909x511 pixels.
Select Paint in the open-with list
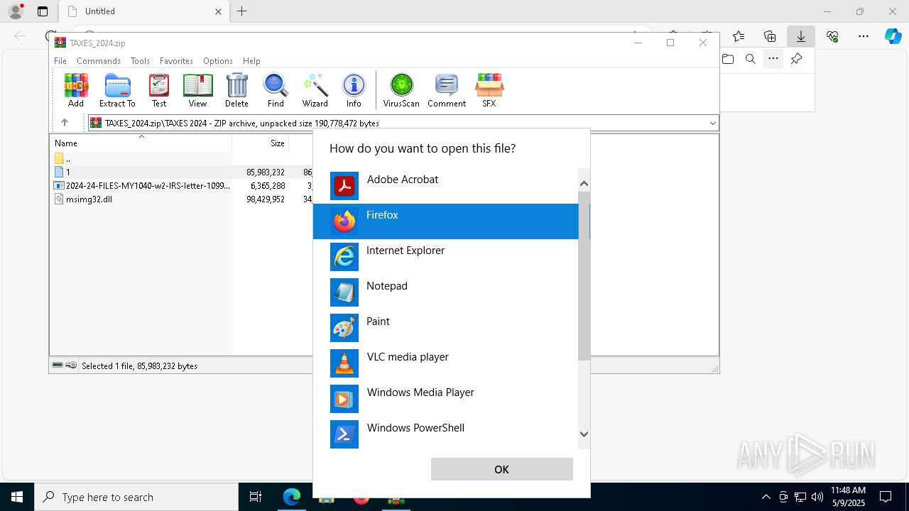pyautogui.click(x=446, y=328)
